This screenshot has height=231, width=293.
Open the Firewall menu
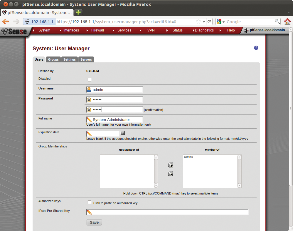(x=97, y=30)
